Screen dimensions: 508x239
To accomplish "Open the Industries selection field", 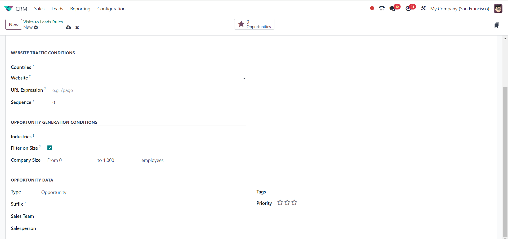I will click(149, 137).
